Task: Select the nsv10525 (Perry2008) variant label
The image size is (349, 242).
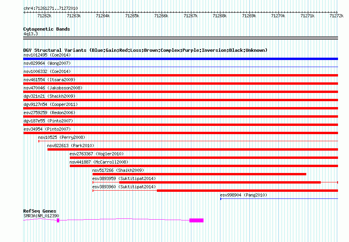Action: click(61, 137)
